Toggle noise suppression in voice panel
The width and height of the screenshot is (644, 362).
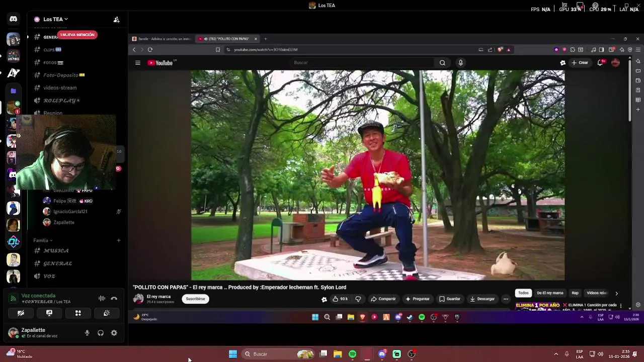[x=102, y=299]
